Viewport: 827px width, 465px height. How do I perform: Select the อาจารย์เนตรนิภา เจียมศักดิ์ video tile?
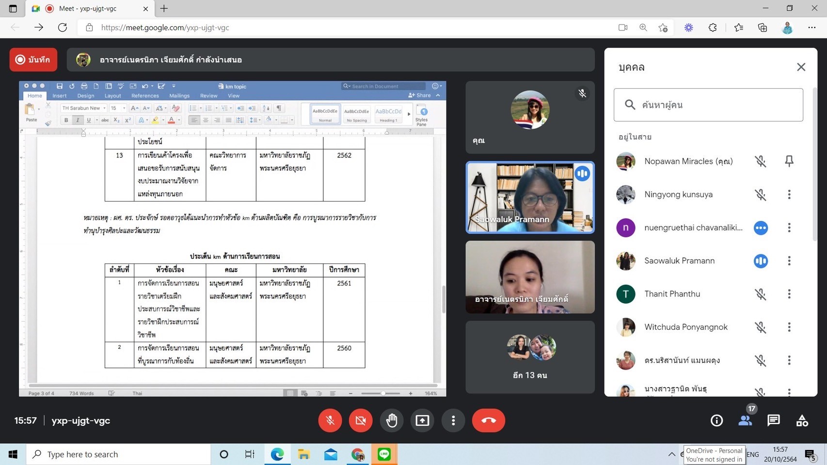tap(530, 277)
